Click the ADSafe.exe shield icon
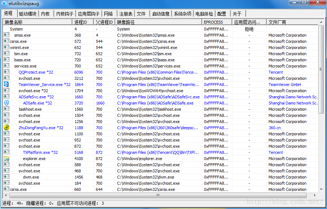The width and height of the screenshot is (327, 209). point(7,103)
